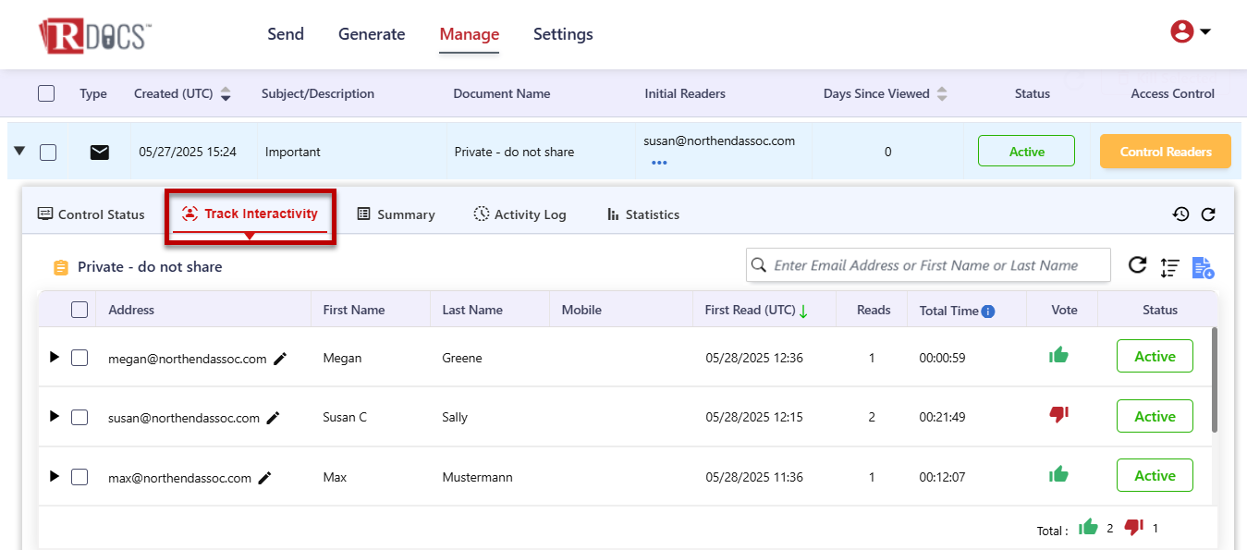Collapse the Important document row
Screen dimensions: 1247x550
19,151
